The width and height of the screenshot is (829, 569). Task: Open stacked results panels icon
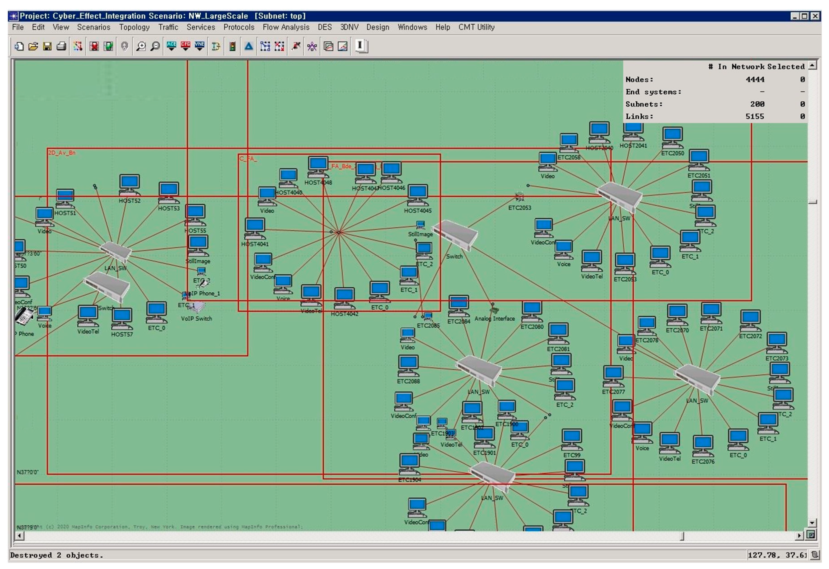328,46
